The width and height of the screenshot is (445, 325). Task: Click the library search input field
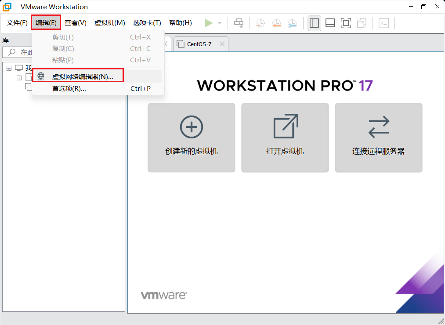[x=18, y=52]
